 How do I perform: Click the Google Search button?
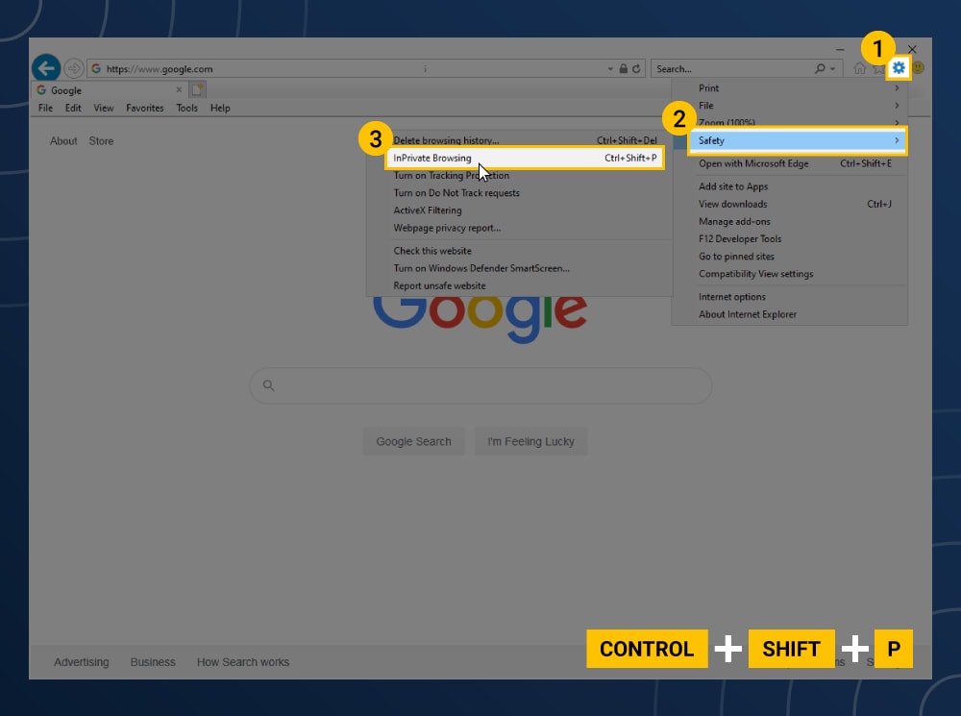pos(413,441)
